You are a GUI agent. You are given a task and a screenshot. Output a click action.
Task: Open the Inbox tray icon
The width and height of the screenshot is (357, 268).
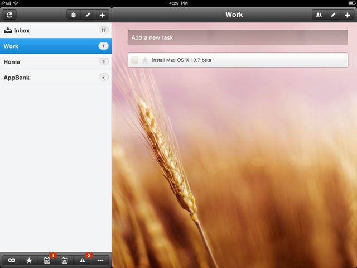[8, 30]
